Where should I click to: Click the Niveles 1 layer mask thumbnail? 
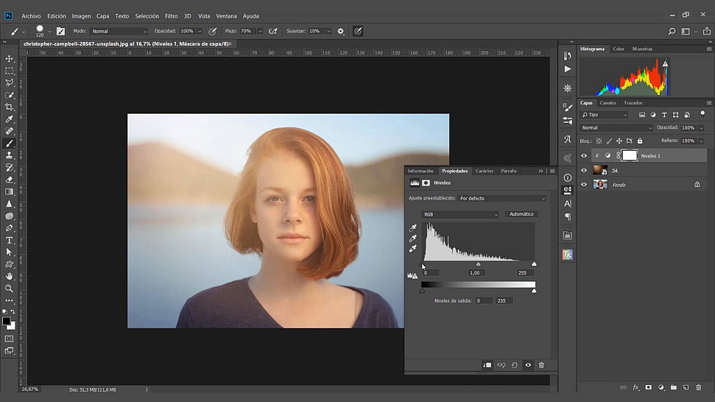[x=629, y=156]
